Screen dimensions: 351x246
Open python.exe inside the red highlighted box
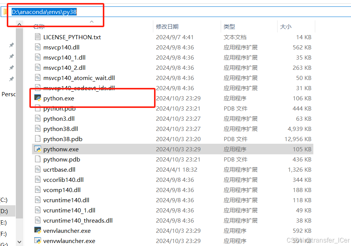pos(58,98)
